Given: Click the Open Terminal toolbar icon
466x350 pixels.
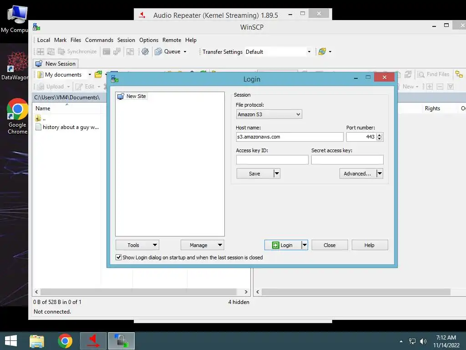Looking at the screenshot, I should (x=106, y=51).
